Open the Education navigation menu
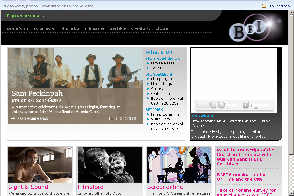294x196 pixels. [x=69, y=29]
